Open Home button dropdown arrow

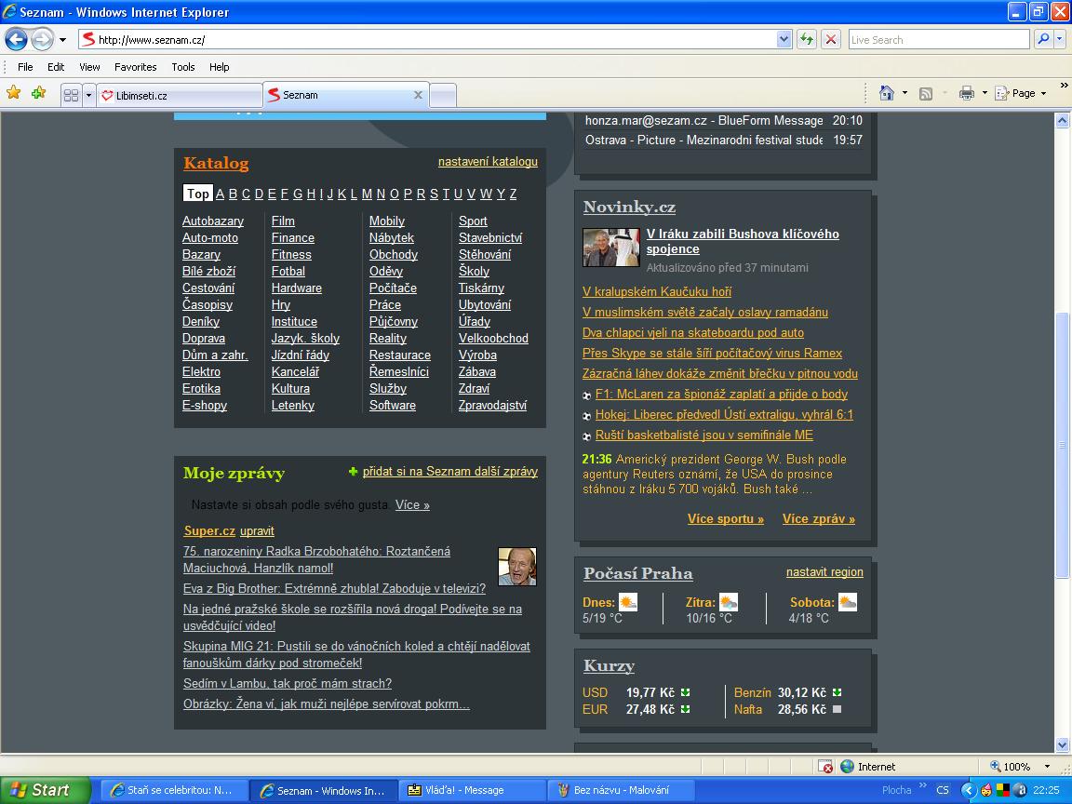(x=904, y=93)
